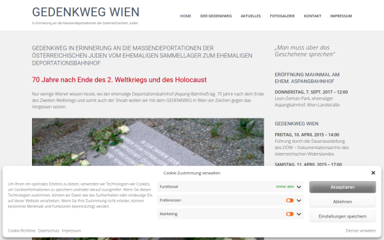Click the site tagline 'In Erinnerung an die Massendeportationen'
384x240 pixels.
[85, 23]
